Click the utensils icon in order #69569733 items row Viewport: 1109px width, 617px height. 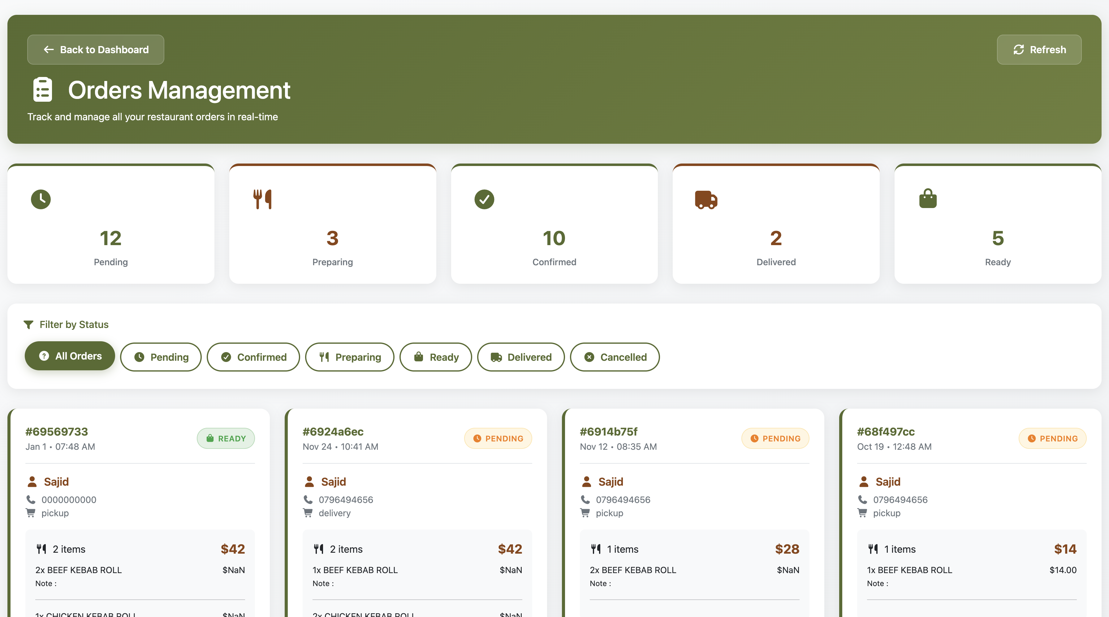[41, 549]
